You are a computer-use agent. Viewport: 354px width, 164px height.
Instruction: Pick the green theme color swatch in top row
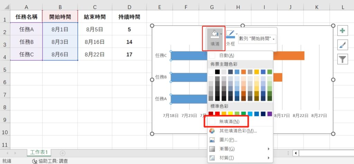270,72
